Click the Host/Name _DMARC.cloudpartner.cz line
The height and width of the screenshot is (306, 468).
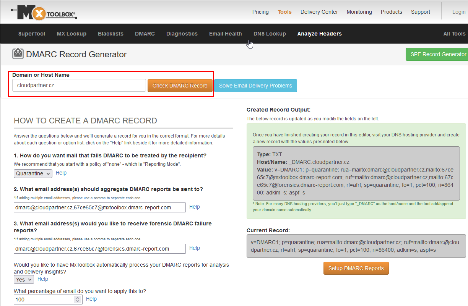click(303, 162)
